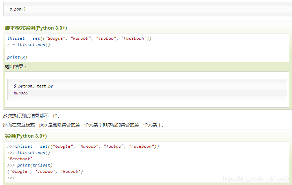
Task: Select heading 实例(Python 3.0+)
Action: point(26,136)
